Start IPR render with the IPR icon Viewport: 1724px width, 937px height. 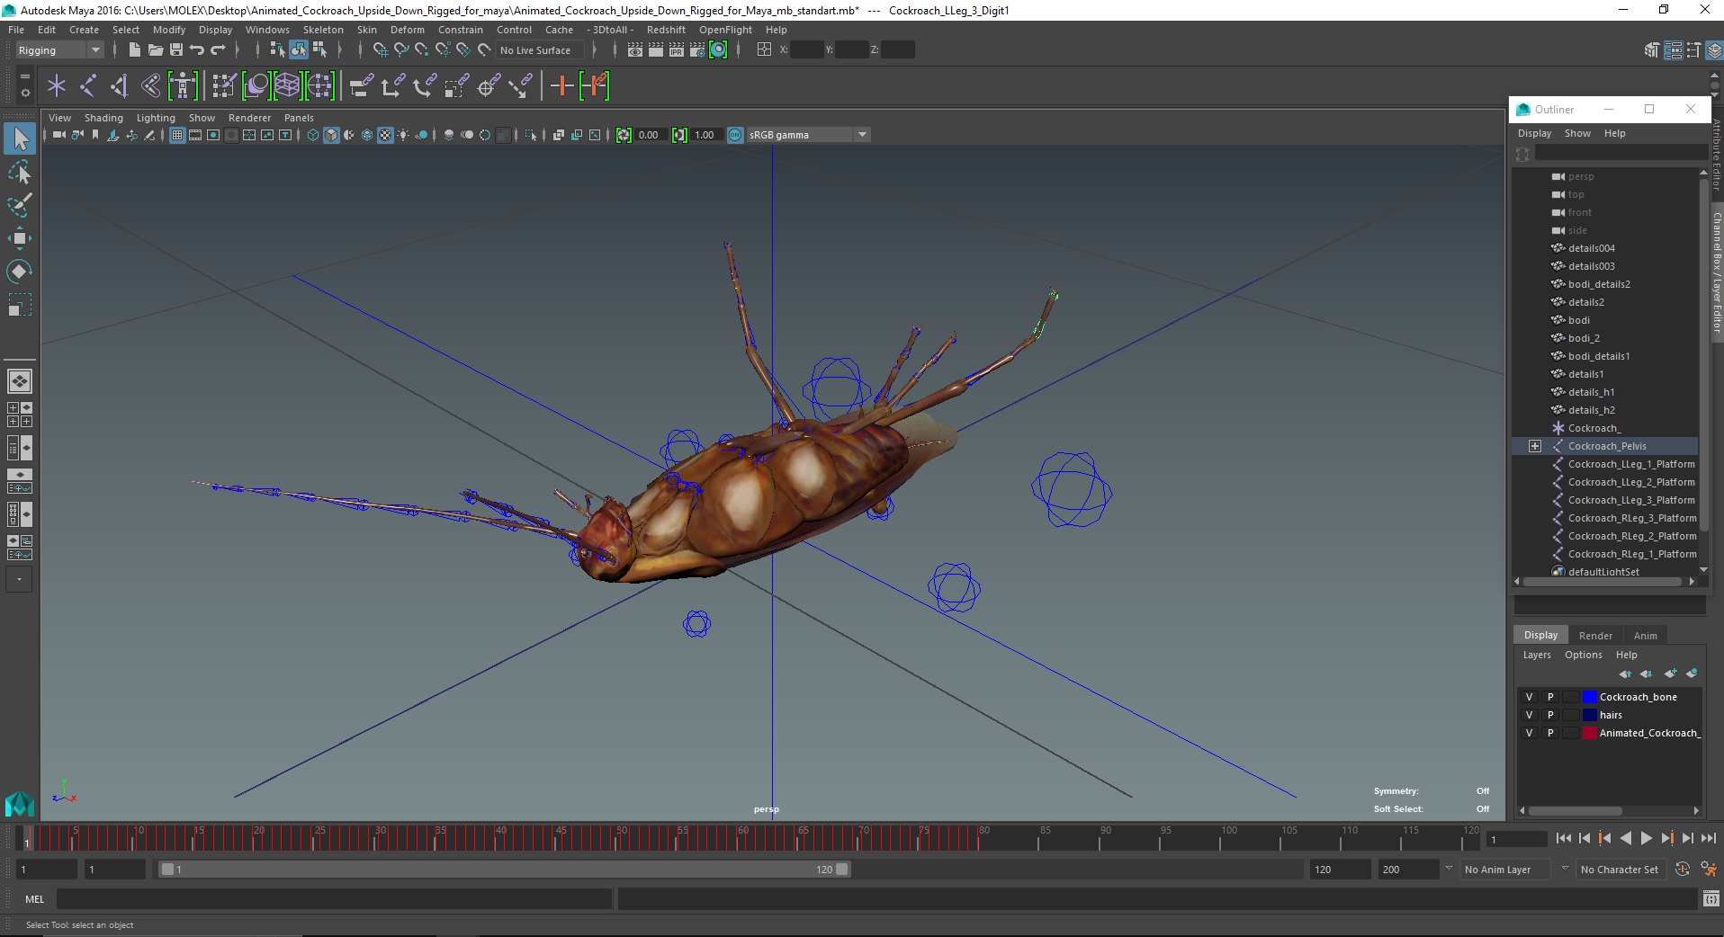coord(676,49)
